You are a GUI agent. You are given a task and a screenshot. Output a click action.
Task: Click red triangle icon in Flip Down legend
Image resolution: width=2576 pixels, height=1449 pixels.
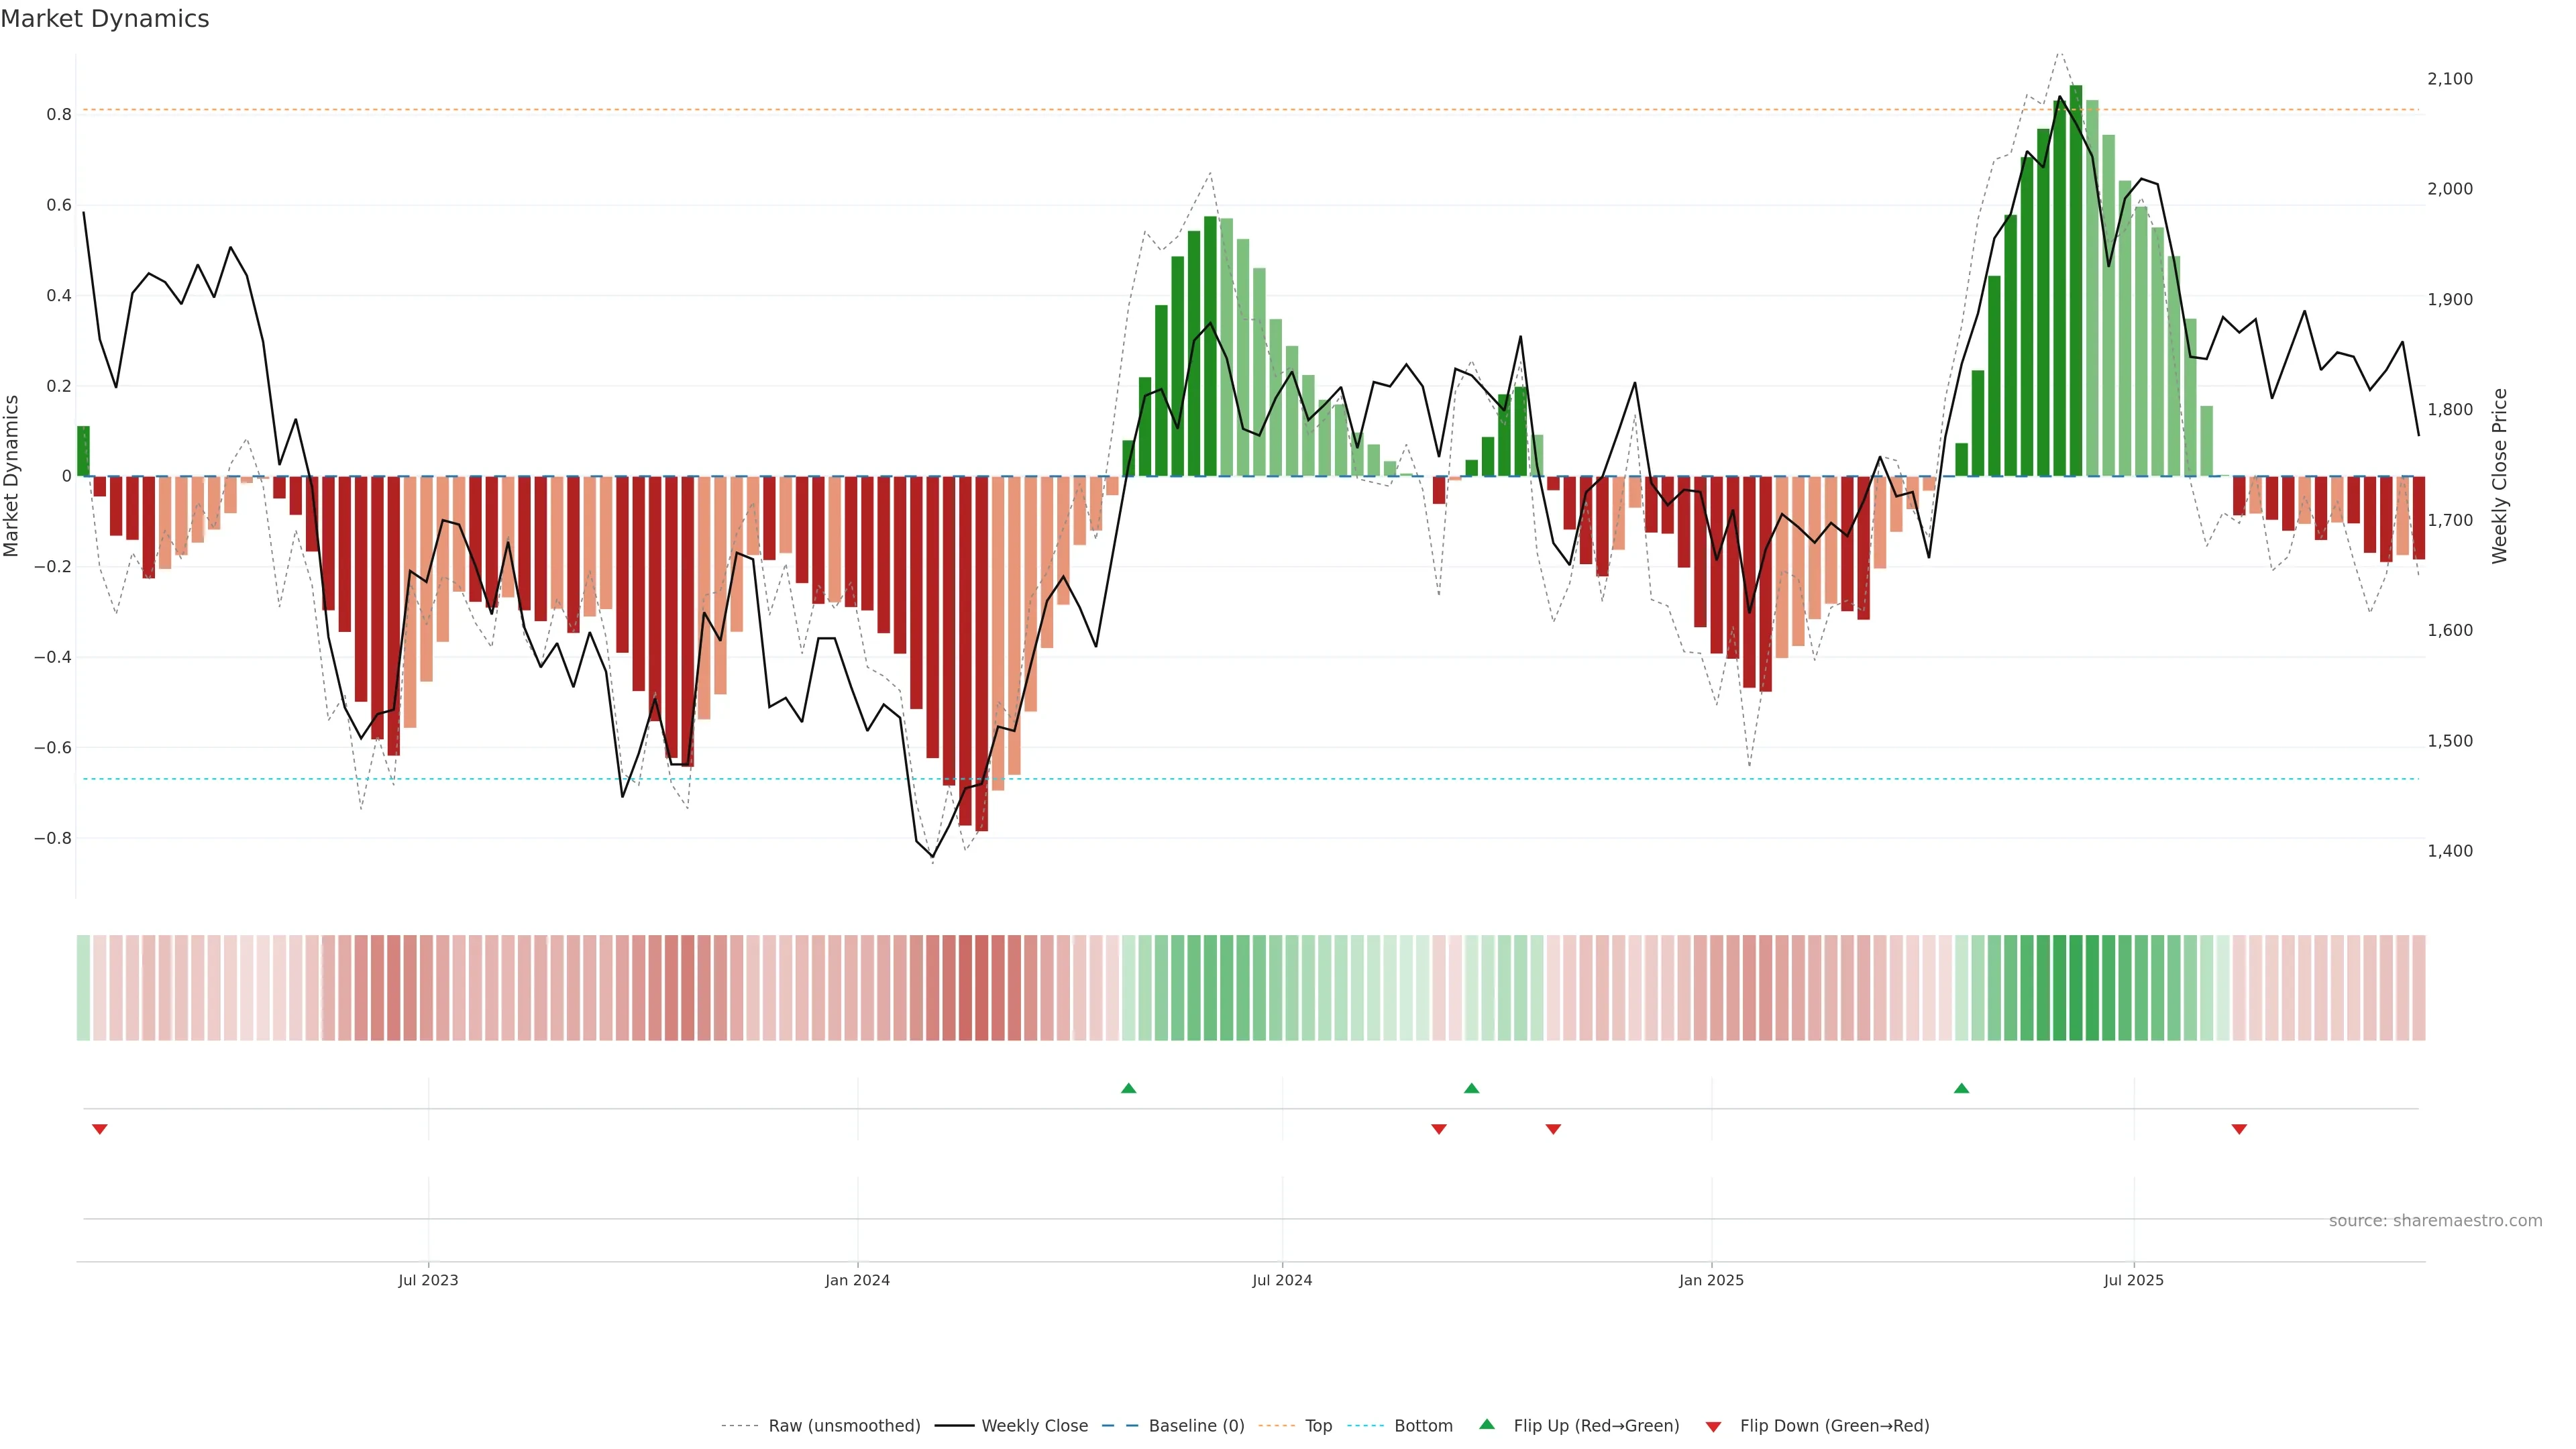click(1713, 1426)
